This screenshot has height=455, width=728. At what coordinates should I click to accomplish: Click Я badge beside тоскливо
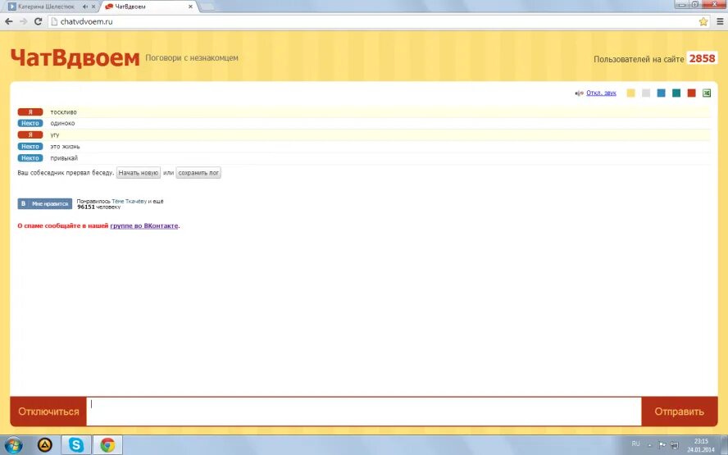(30, 111)
